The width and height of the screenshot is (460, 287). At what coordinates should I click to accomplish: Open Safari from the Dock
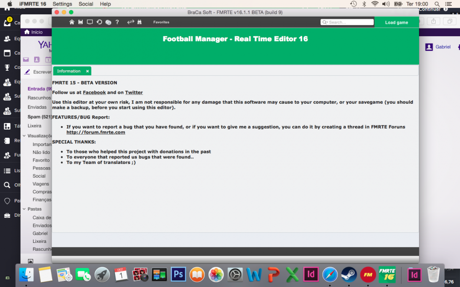330,275
